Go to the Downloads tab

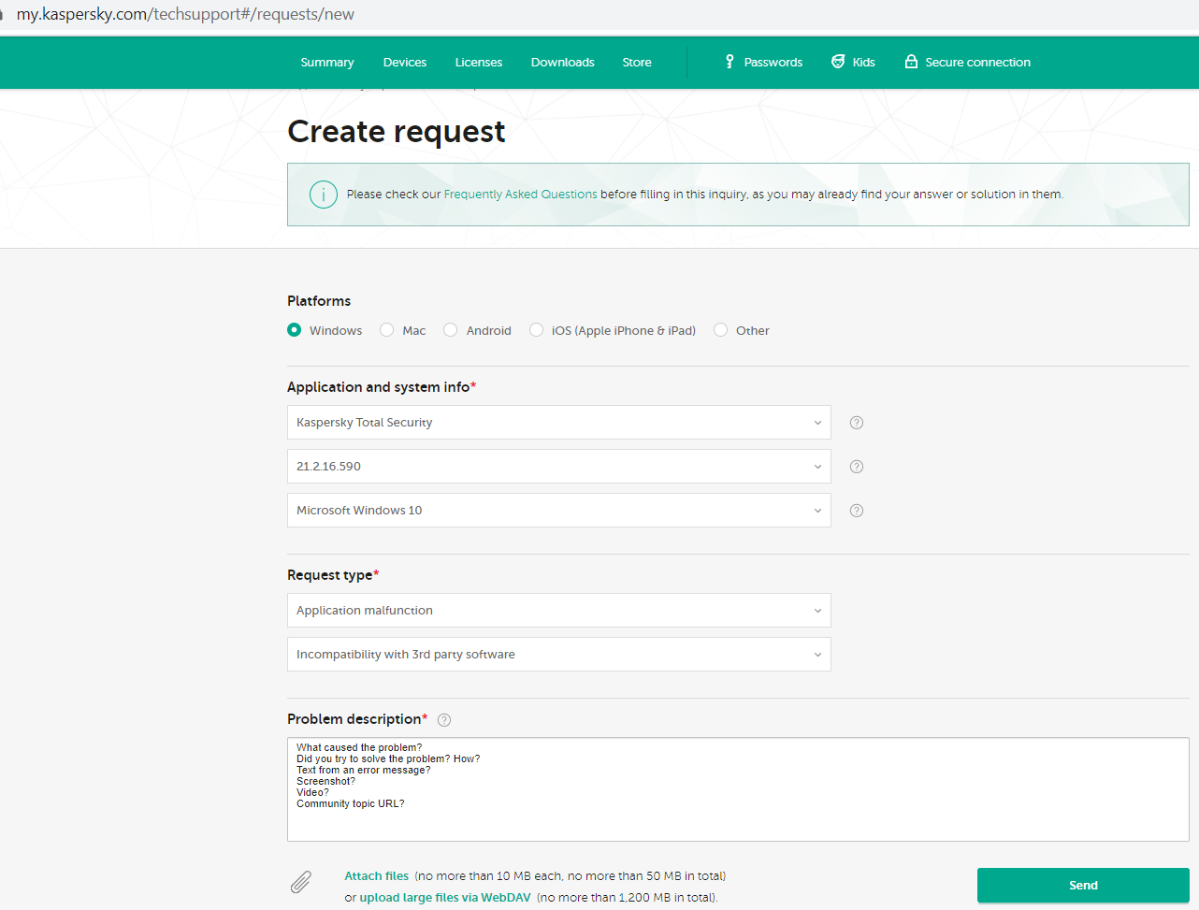[x=563, y=63]
